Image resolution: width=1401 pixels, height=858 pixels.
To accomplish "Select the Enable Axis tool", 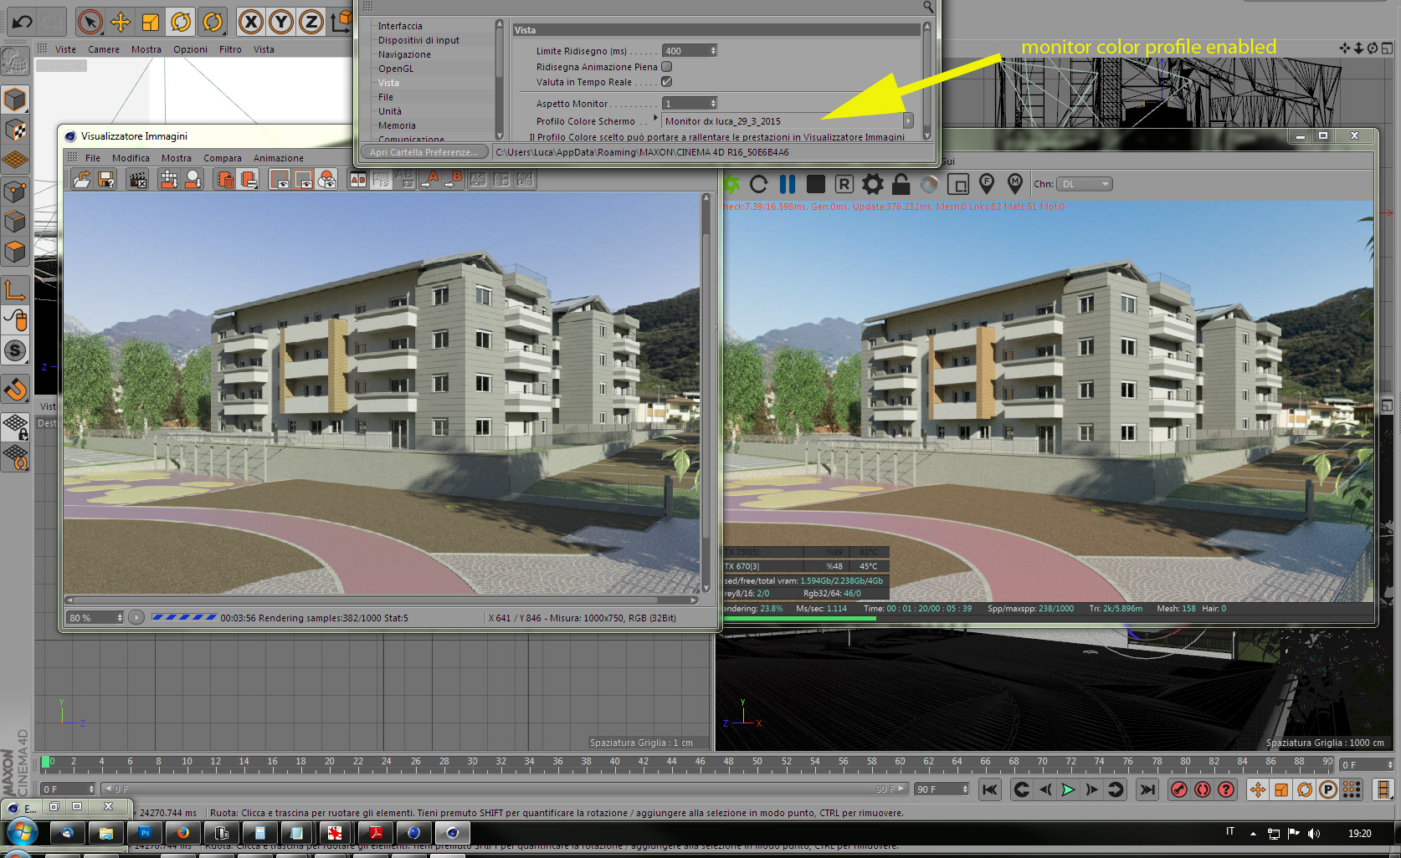I will pos(15,290).
